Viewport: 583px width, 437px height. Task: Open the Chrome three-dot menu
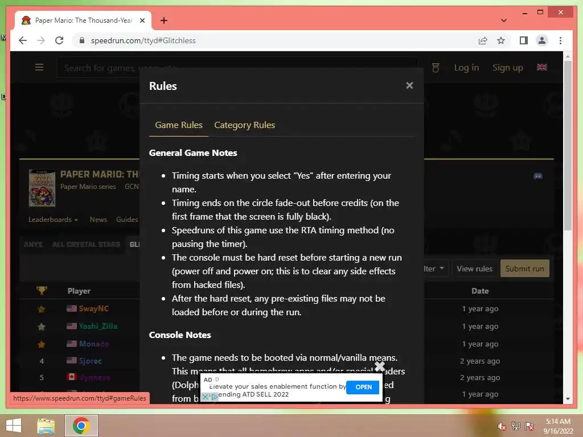point(560,40)
